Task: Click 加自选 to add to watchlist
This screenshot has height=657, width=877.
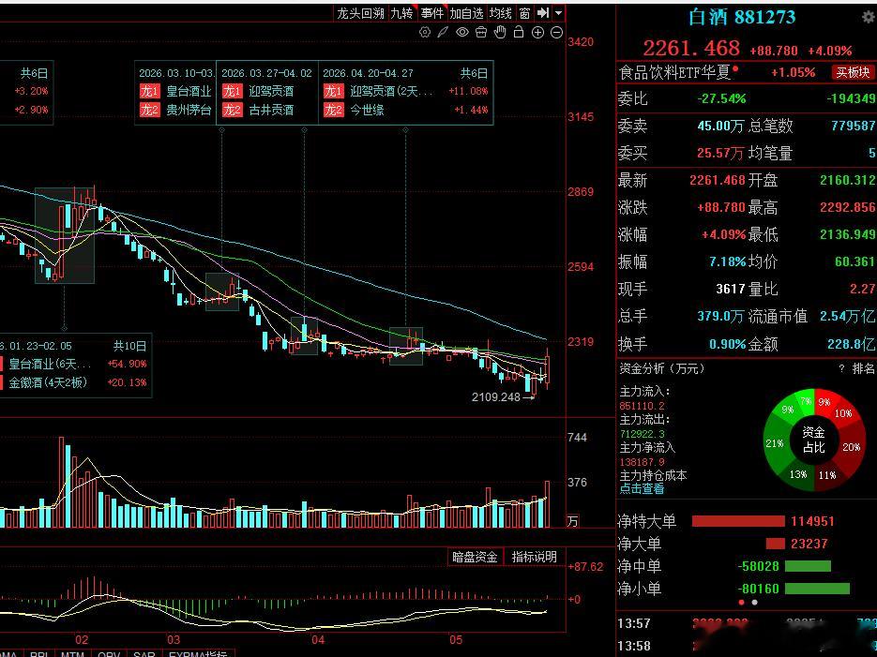Action: tap(466, 13)
